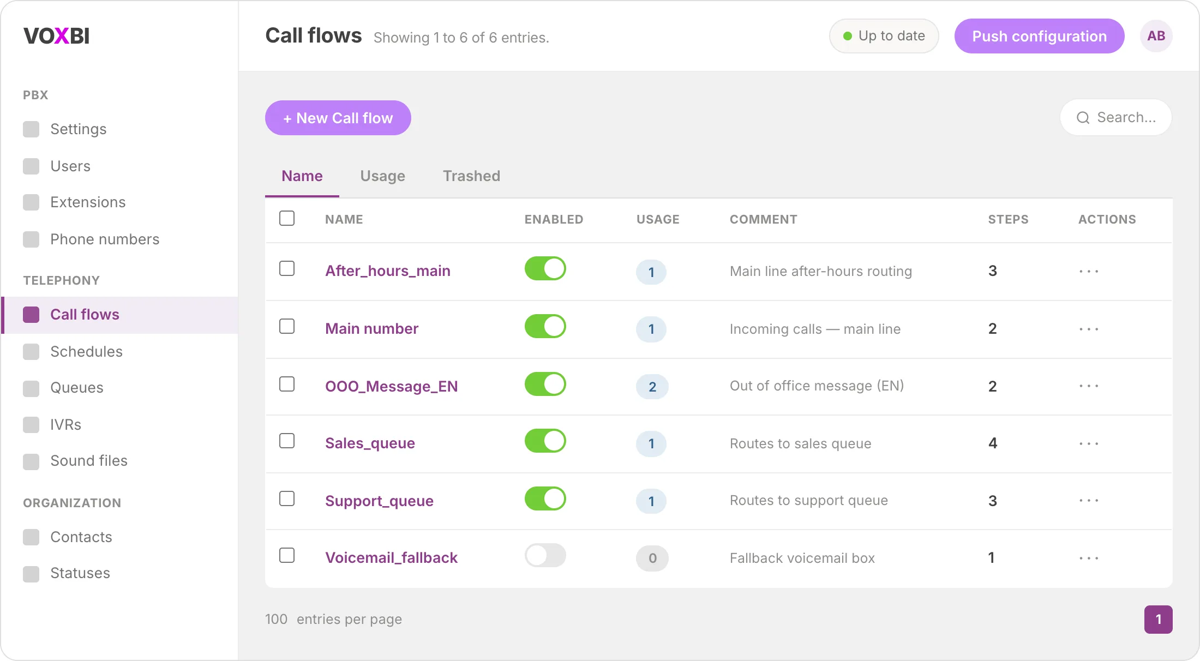Image resolution: width=1200 pixels, height=661 pixels.
Task: Disable the OOO_Message_EN enabled toggle
Action: pyautogui.click(x=545, y=384)
